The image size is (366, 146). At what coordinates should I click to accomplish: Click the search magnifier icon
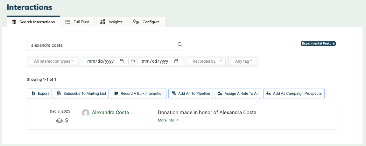pos(180,45)
